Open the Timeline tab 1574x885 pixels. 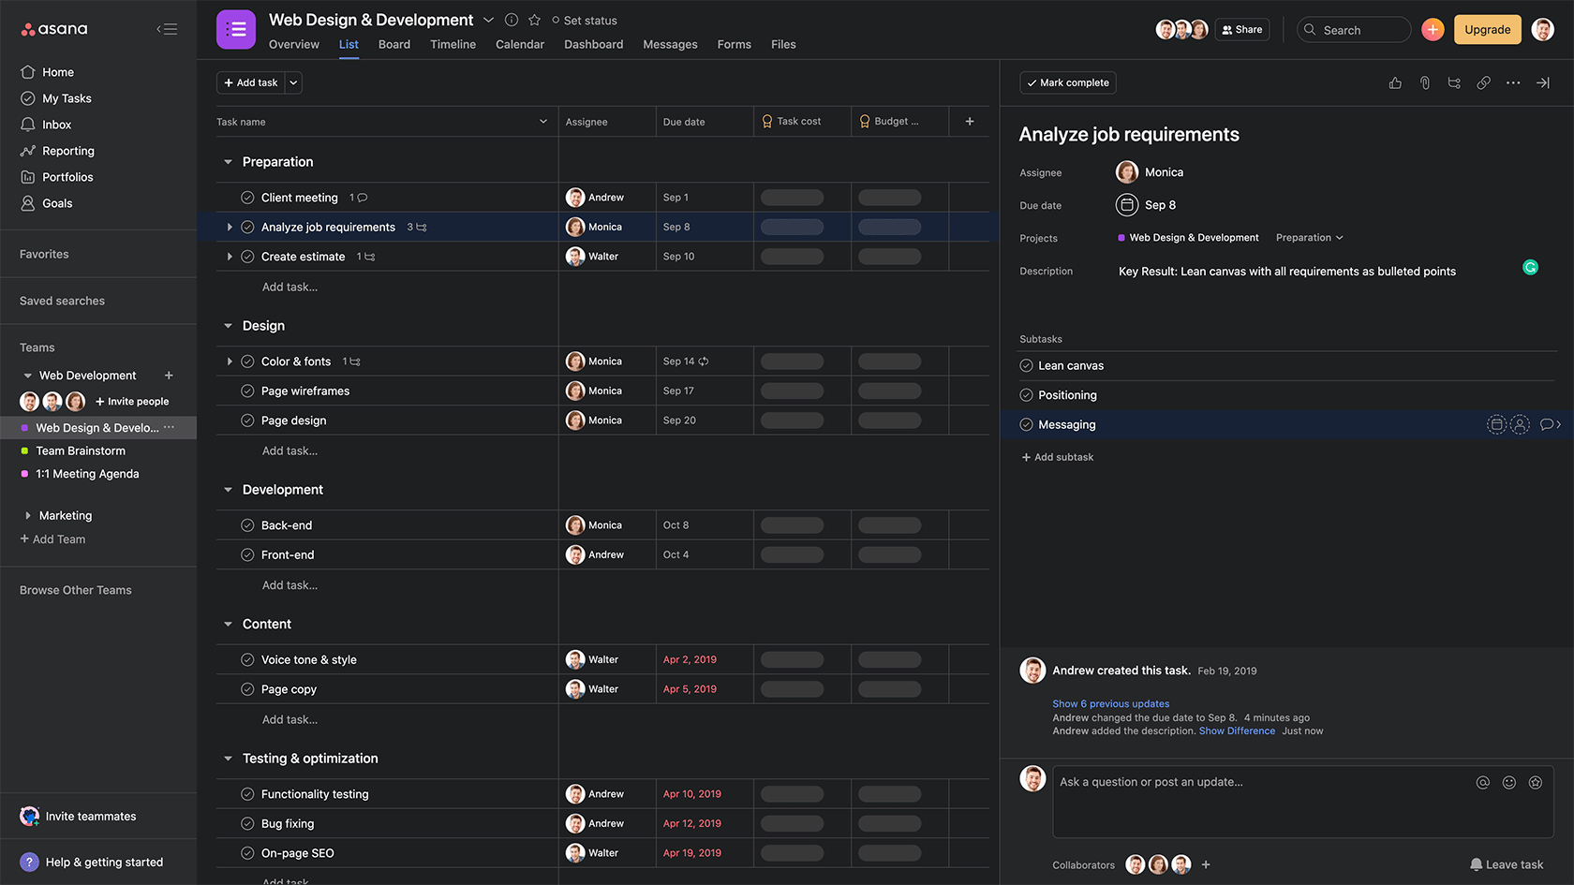[x=453, y=44]
